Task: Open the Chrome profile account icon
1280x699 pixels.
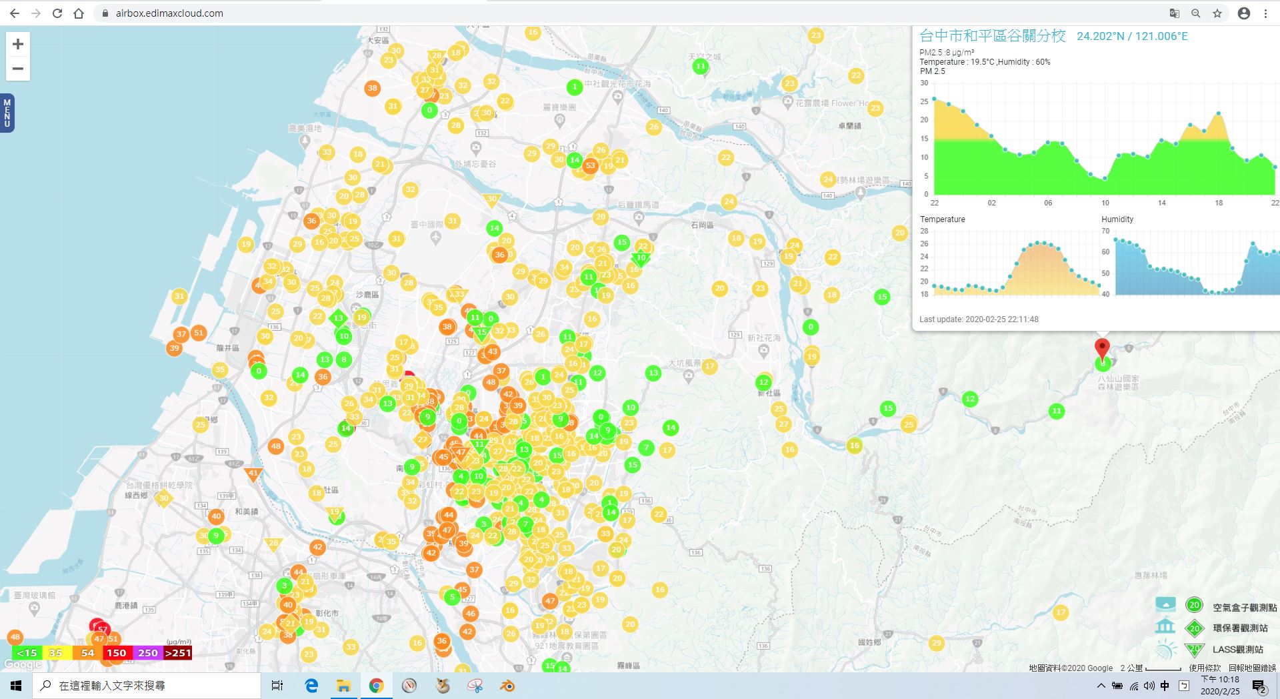Action: [1243, 13]
